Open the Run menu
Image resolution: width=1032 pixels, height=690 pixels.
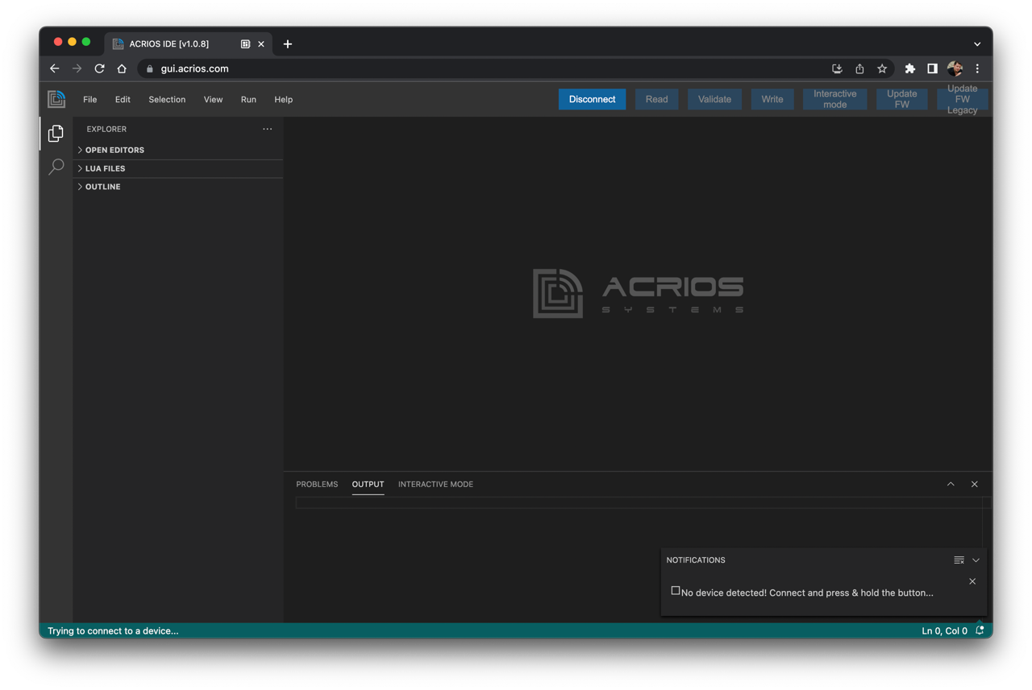(x=248, y=100)
